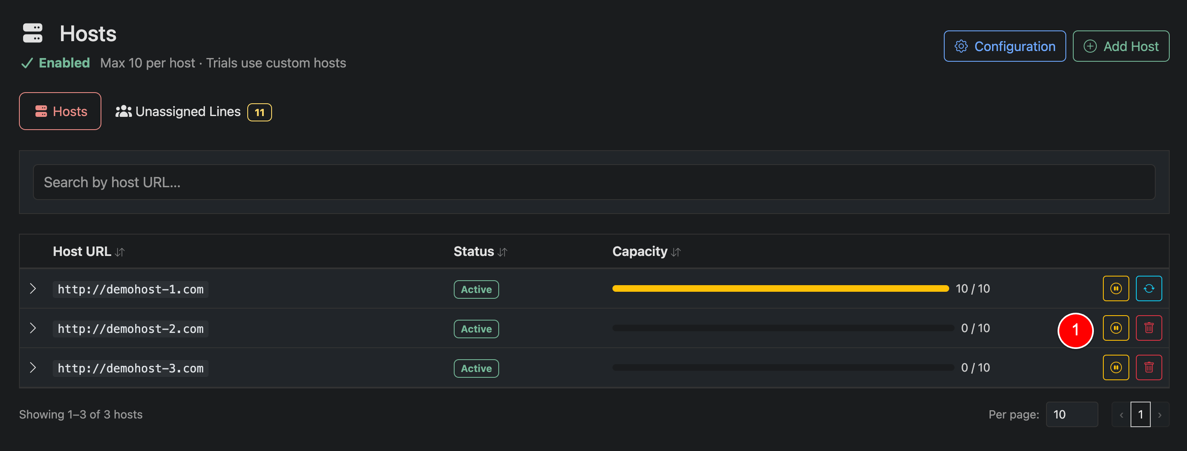Click the http://demohost-3.com URL
This screenshot has height=451, width=1187.
pos(130,369)
